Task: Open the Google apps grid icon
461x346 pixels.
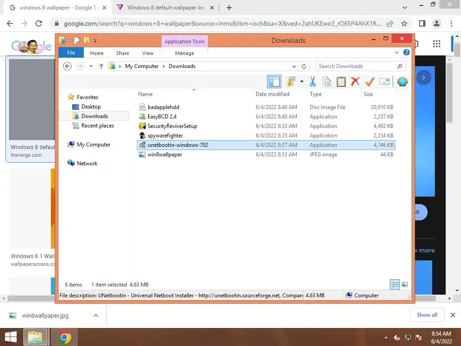Action: pos(437,44)
